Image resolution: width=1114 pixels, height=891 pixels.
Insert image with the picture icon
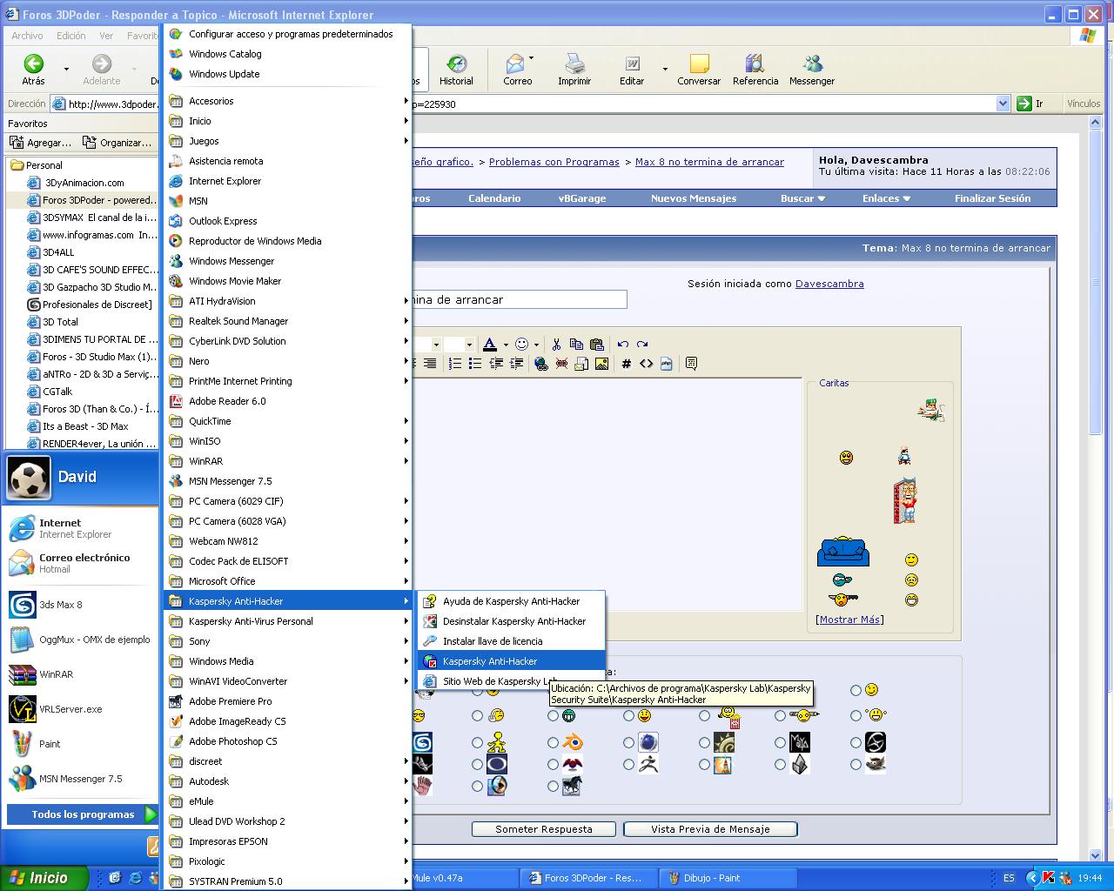601,364
